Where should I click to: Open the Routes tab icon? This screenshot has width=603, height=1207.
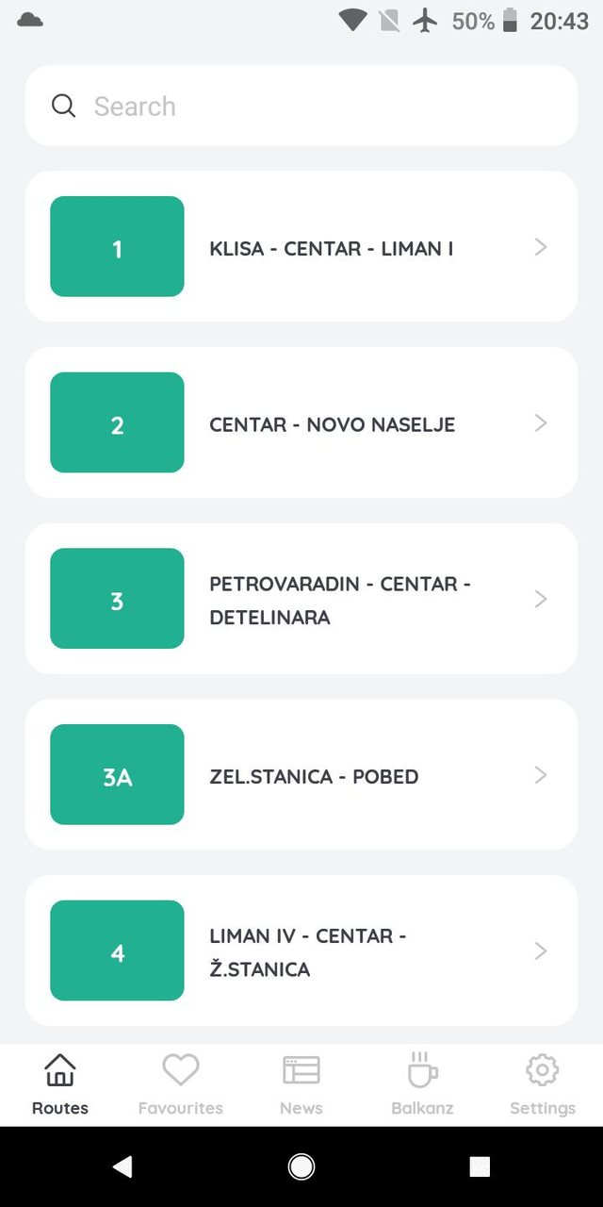click(58, 1070)
